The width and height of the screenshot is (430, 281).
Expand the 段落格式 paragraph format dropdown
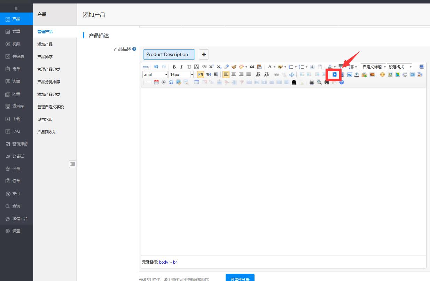(411, 67)
